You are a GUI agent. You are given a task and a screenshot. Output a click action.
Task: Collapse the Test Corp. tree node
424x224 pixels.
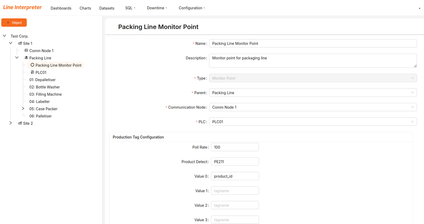coord(4,36)
